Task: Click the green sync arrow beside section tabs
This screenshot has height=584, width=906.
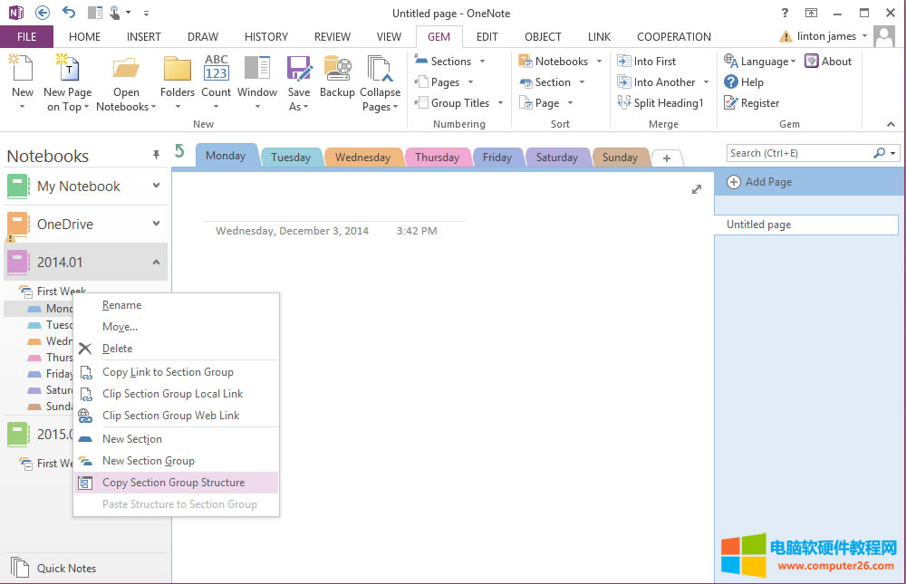Action: click(179, 151)
